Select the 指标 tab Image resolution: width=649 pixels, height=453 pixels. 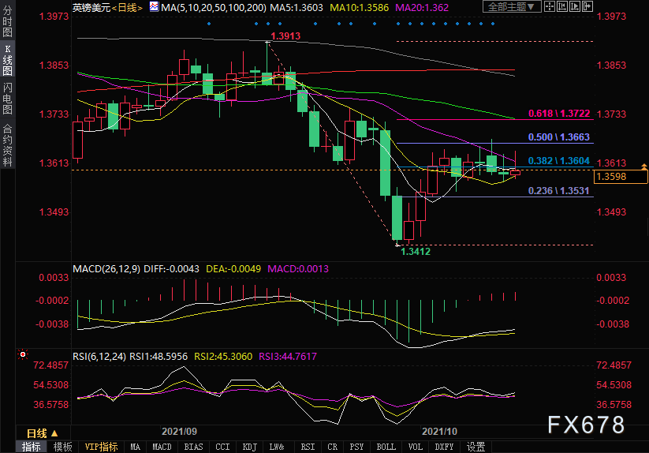click(31, 447)
